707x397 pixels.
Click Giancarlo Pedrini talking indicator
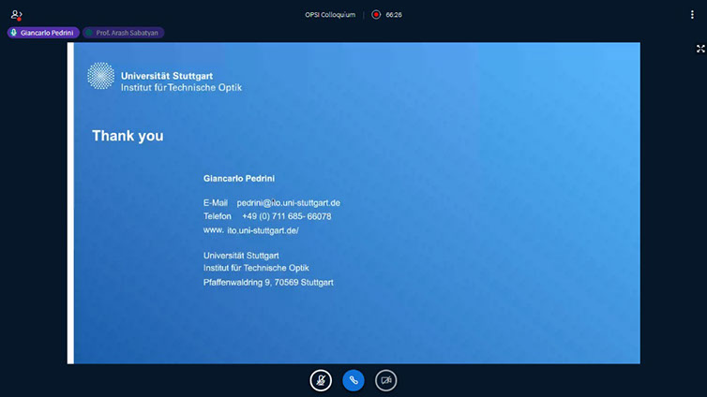(43, 33)
